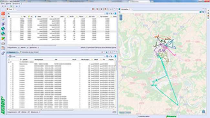Click the blue layers icon at map corner
Screen dimensions: 210x118
[204, 112]
